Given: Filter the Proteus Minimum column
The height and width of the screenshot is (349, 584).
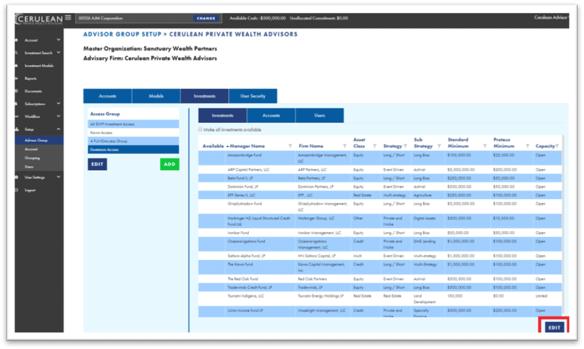Looking at the screenshot, I should click(528, 146).
